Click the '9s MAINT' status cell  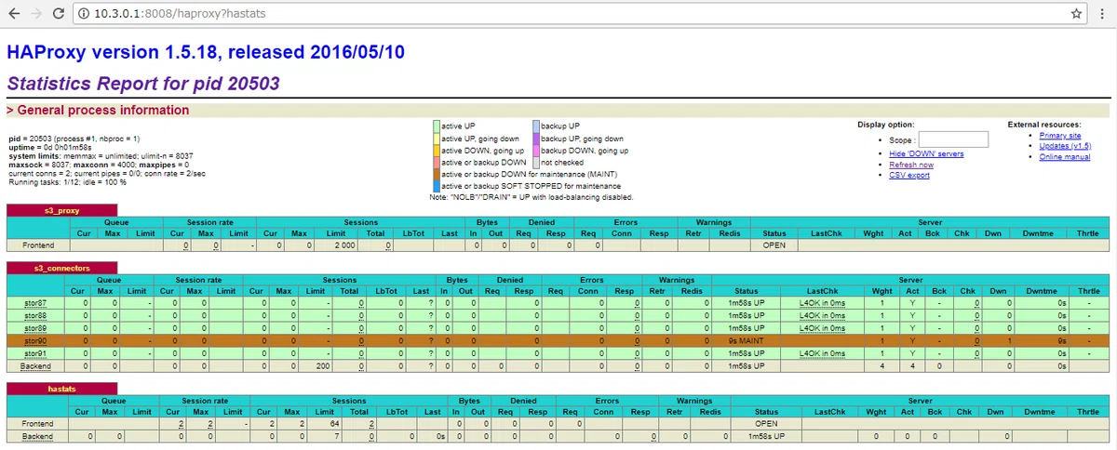[x=747, y=341]
